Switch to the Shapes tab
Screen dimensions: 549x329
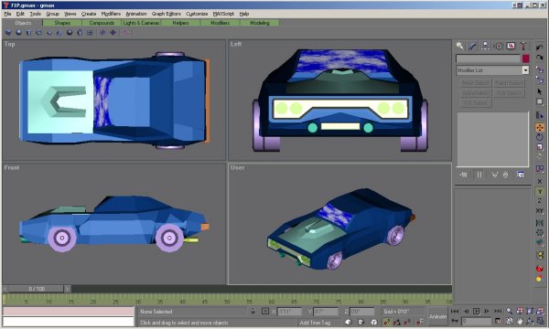62,23
